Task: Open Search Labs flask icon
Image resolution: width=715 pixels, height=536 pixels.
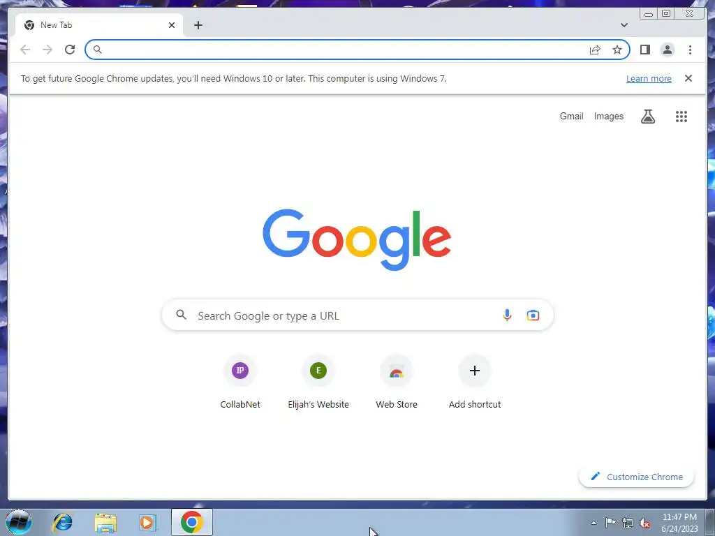Action: pos(647,117)
